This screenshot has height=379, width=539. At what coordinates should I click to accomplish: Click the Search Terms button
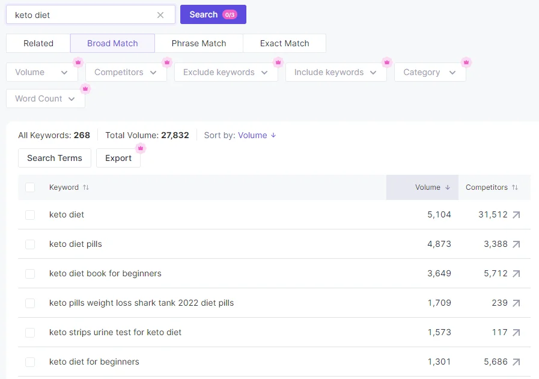pyautogui.click(x=55, y=158)
